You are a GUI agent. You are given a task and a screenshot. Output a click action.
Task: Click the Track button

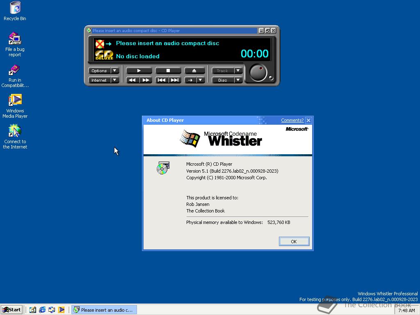pyautogui.click(x=222, y=71)
